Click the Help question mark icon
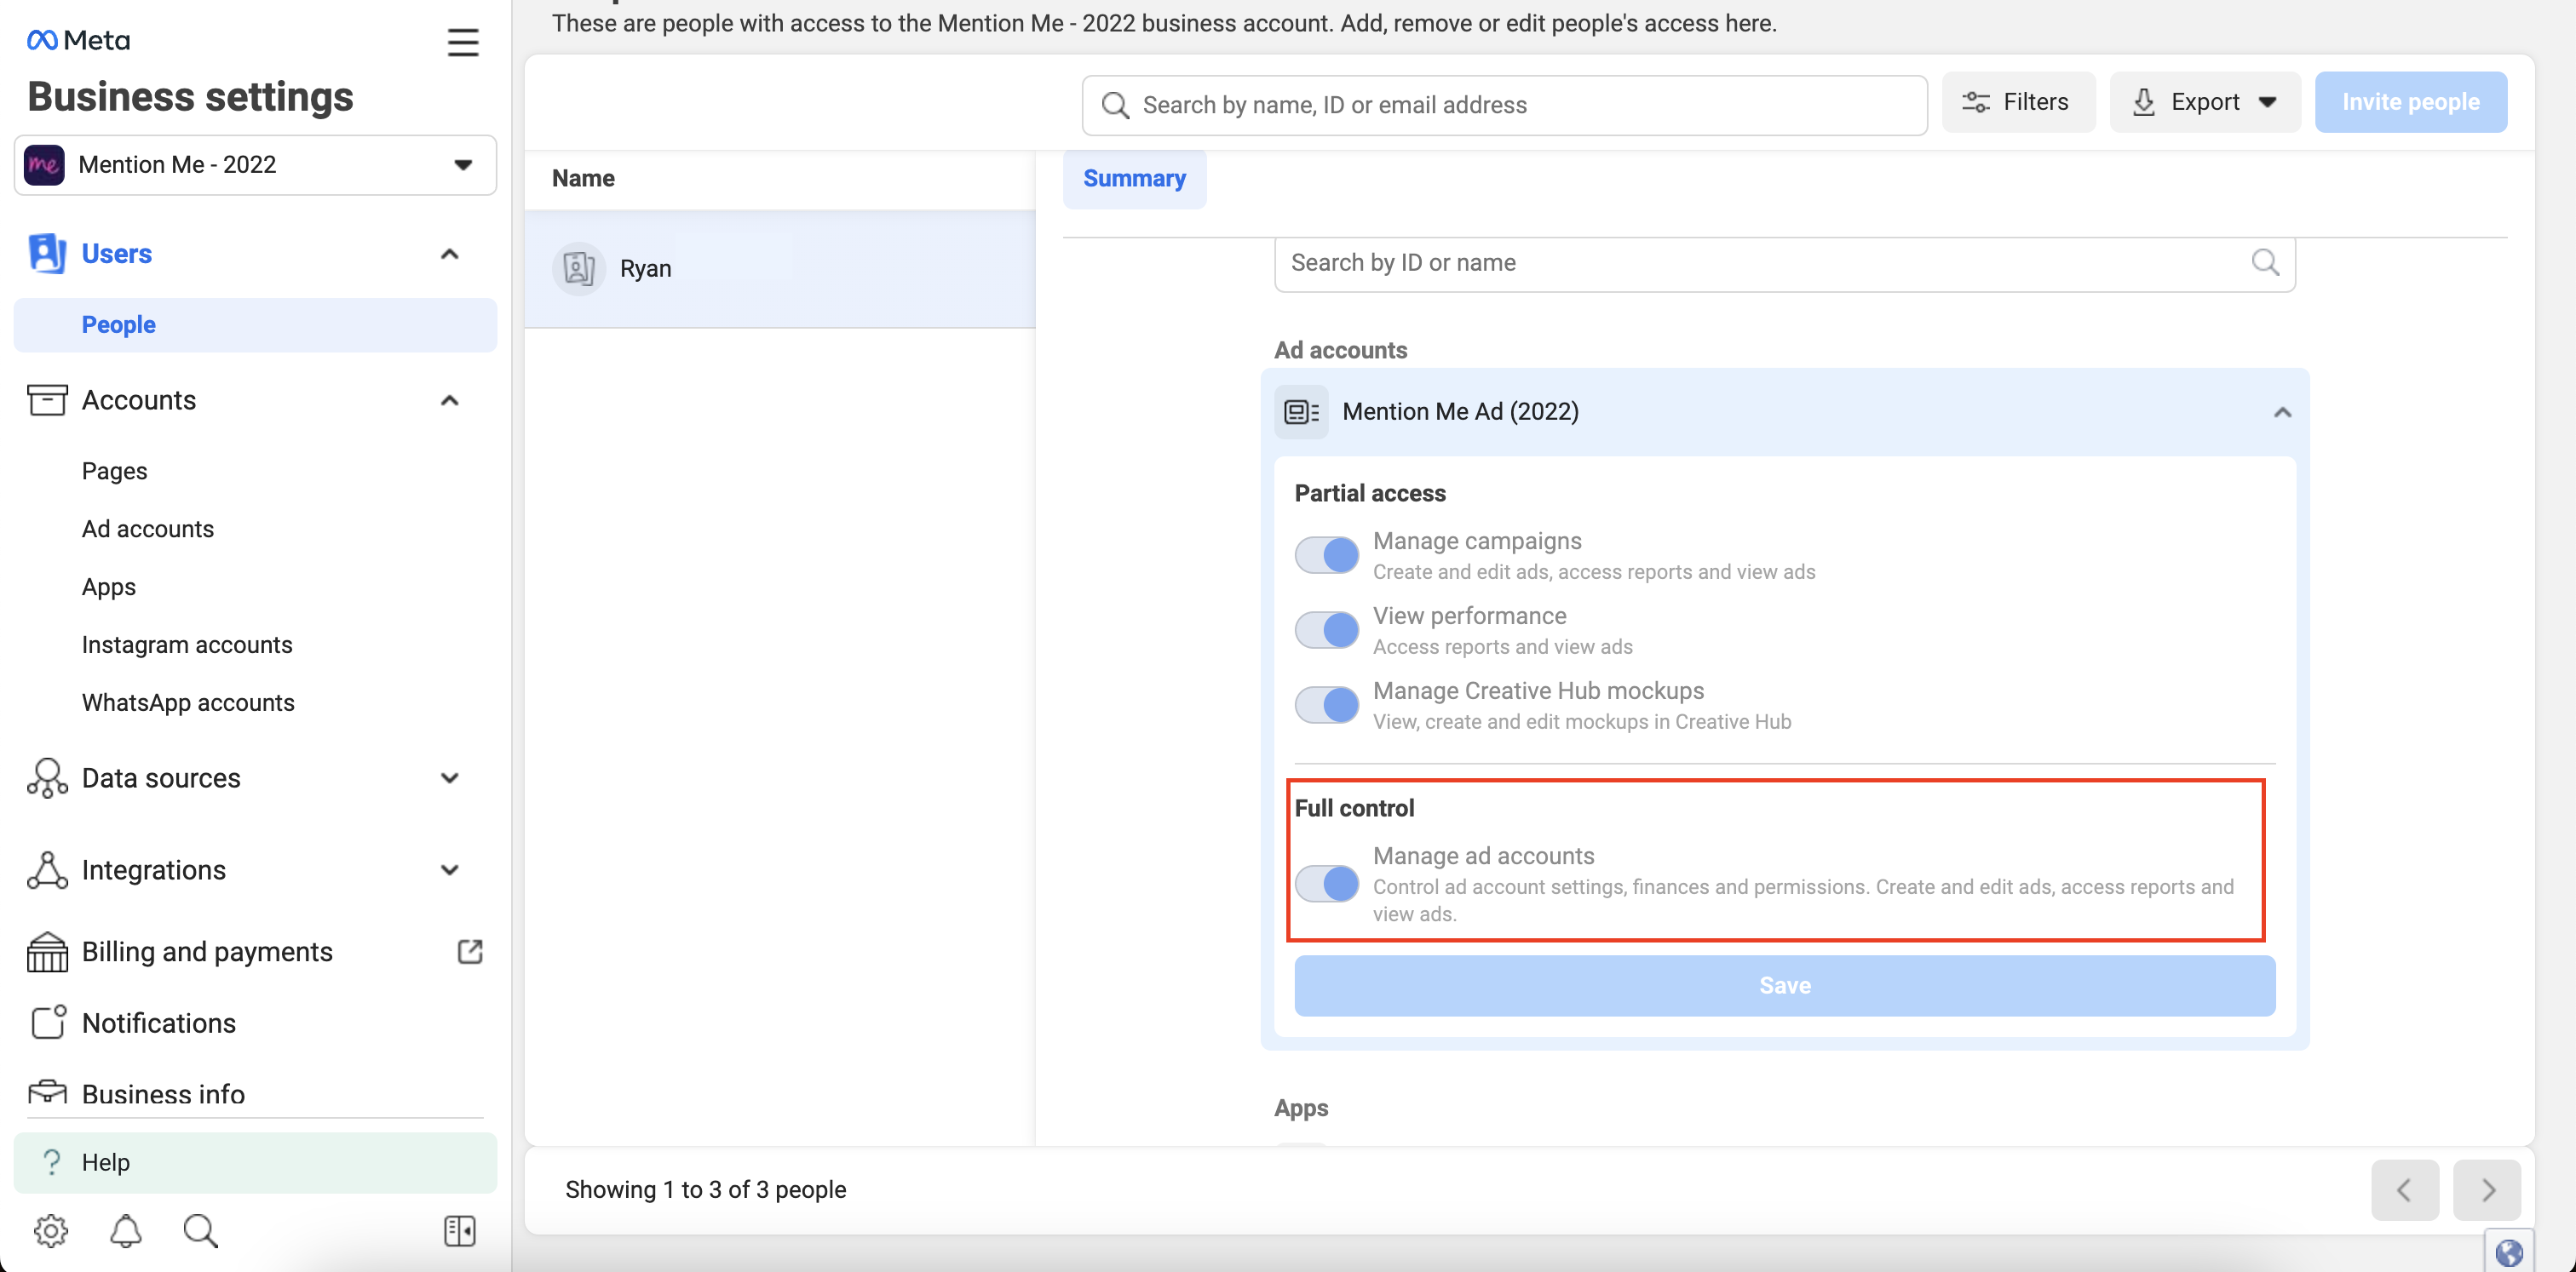2576x1272 pixels. coord(51,1163)
